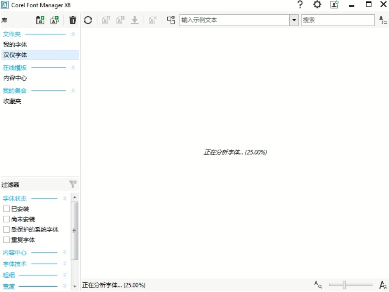Toggle the 重复字体 checkbox

pyautogui.click(x=7, y=240)
